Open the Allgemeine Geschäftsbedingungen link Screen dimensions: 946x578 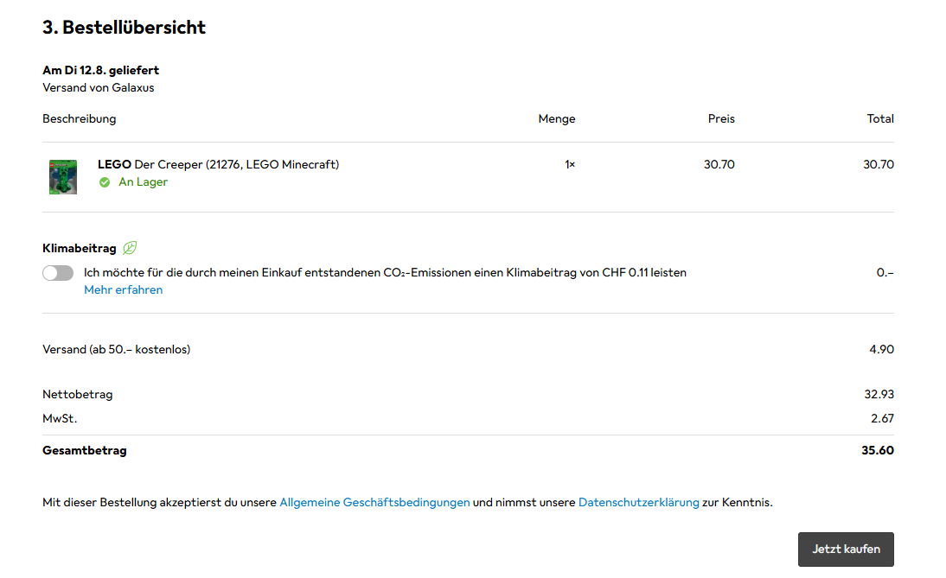[x=374, y=502]
